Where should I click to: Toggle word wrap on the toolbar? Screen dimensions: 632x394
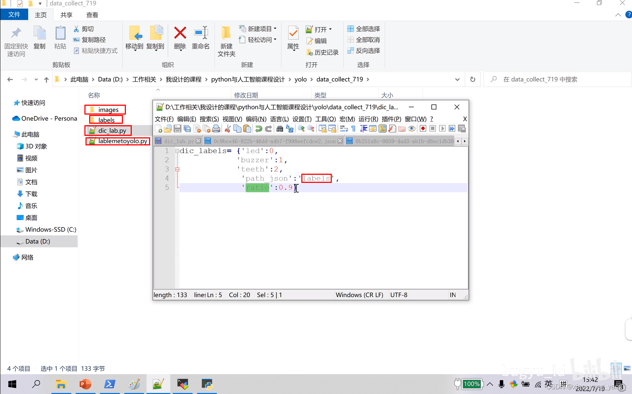tap(344, 129)
